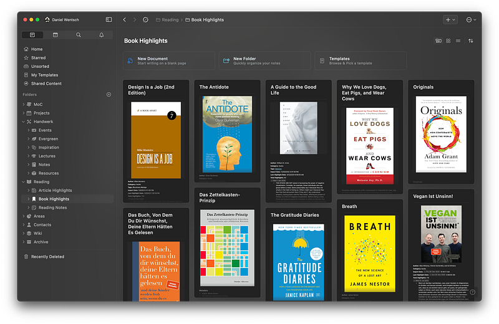The width and height of the screenshot is (499, 324).
Task: Switch to the grid view layout
Action: [x=448, y=41]
